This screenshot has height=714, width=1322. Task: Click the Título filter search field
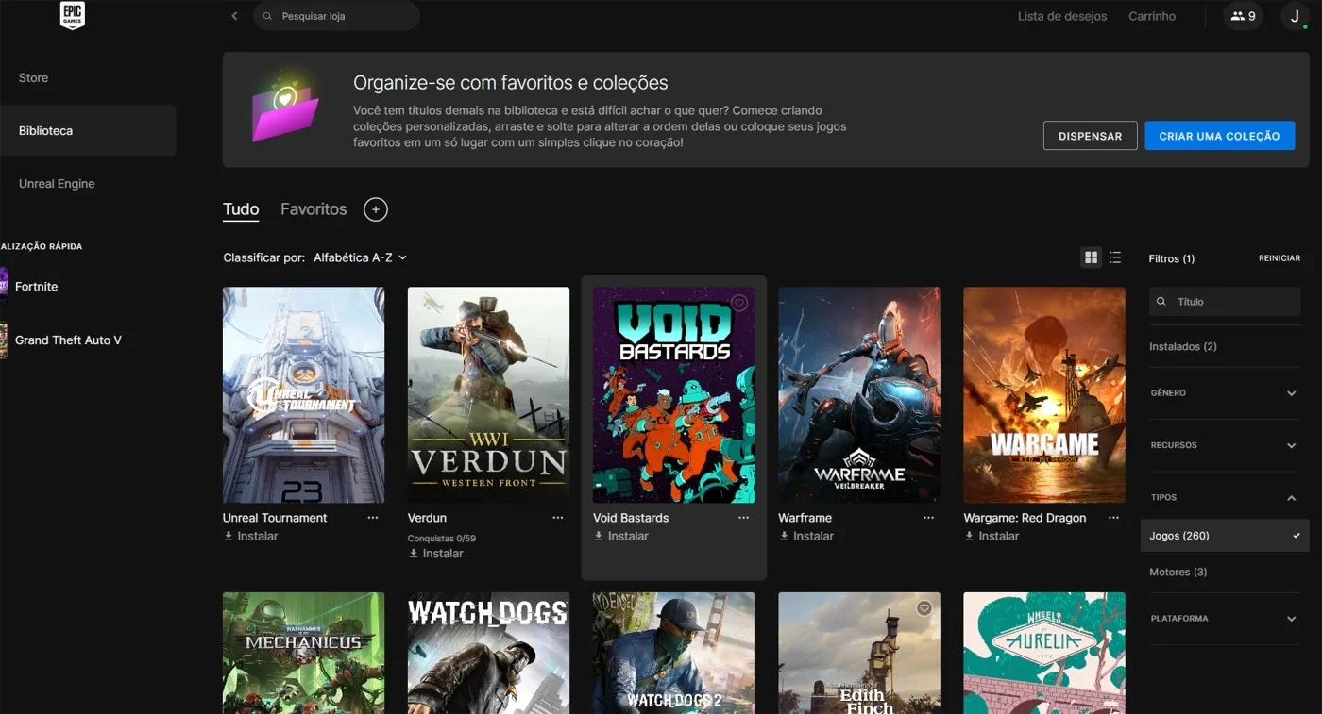point(1225,302)
